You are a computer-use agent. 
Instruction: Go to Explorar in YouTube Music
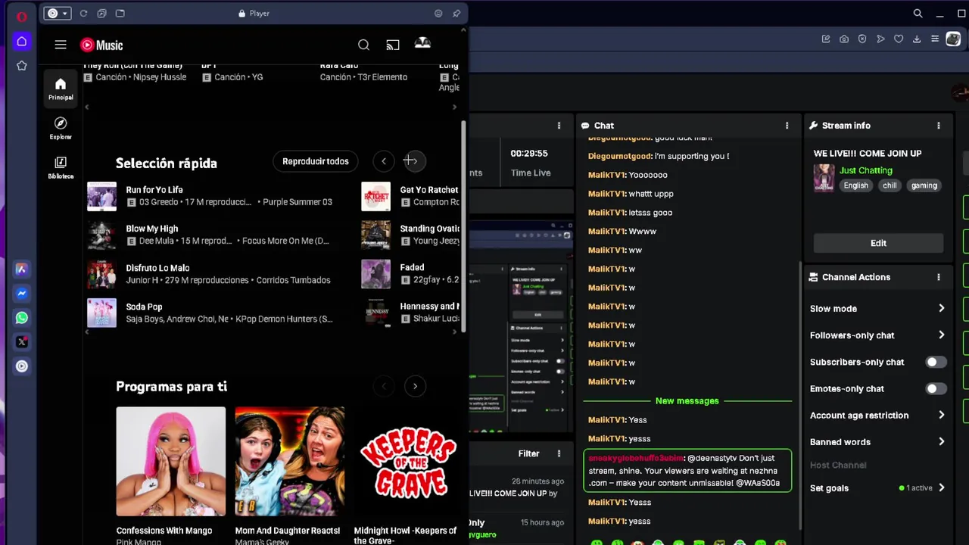[x=61, y=128]
